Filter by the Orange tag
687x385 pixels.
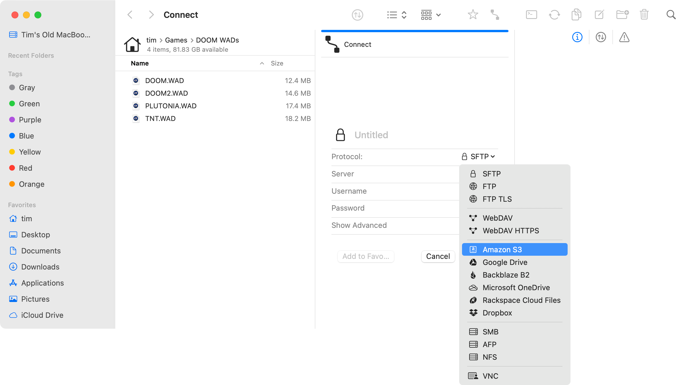point(27,184)
